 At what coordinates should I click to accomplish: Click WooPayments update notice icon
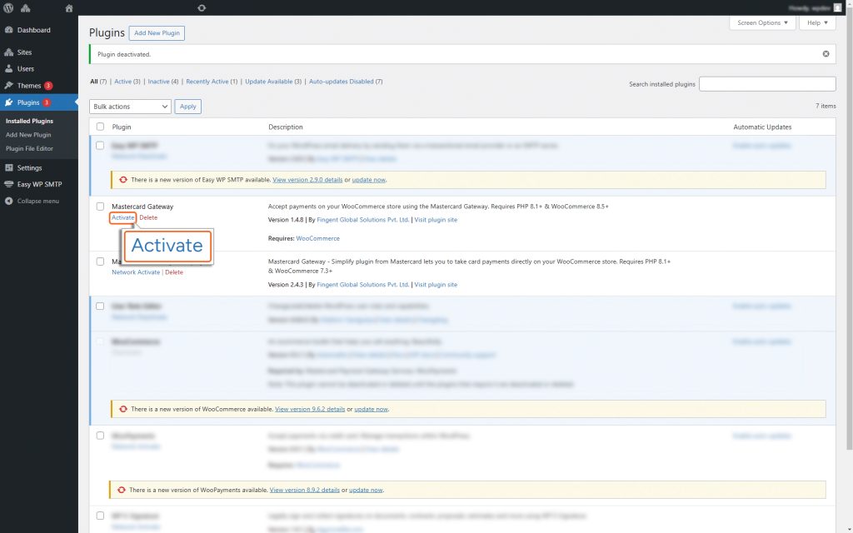pyautogui.click(x=122, y=490)
